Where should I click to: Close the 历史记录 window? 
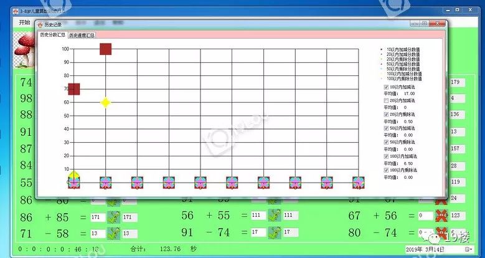[437, 24]
